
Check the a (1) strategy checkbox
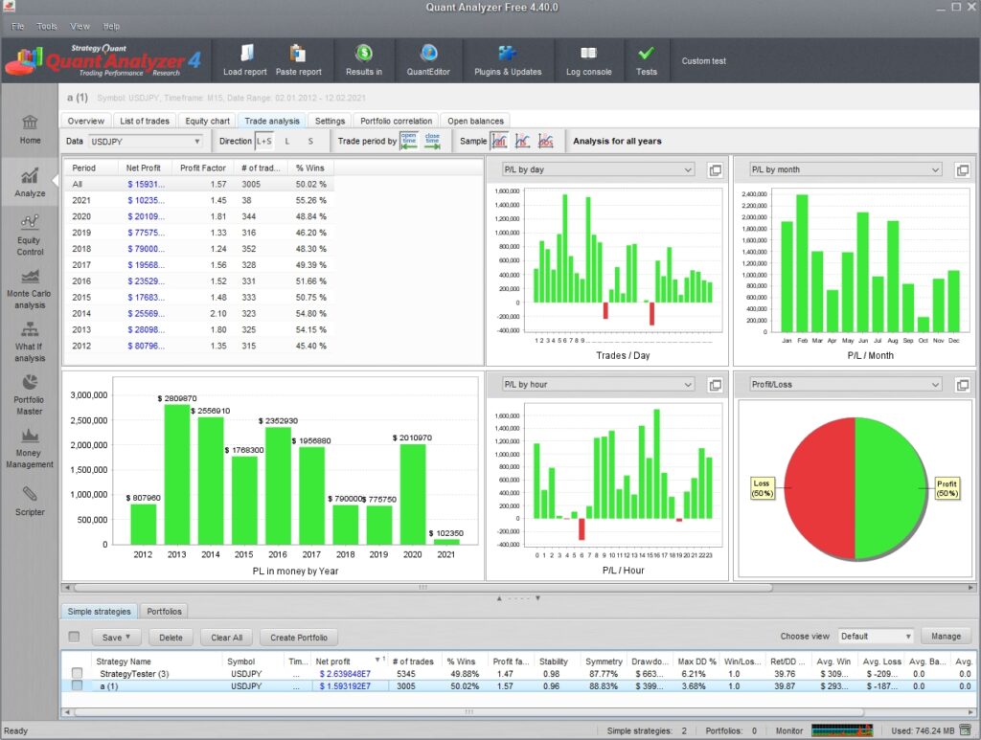(x=77, y=685)
